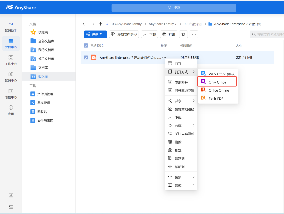Screen dimensions: 284x214
Task: Select 删除 in the context menu
Action: [178, 142]
